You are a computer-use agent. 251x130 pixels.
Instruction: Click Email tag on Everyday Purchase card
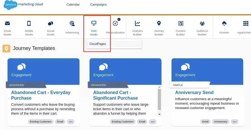click(x=60, y=122)
